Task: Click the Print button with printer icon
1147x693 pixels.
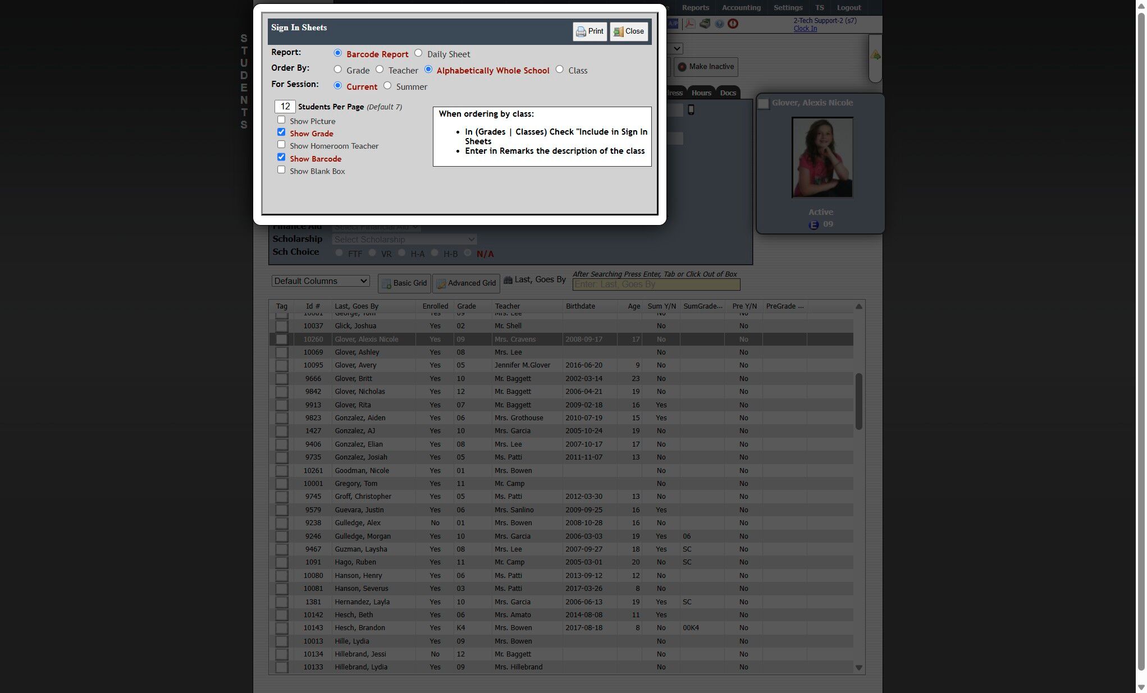Action: coord(590,31)
